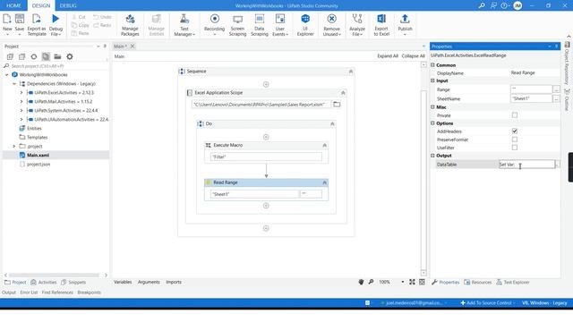Click Export as Template icon
Image resolution: width=573 pixels, height=322 pixels.
coord(37,19)
